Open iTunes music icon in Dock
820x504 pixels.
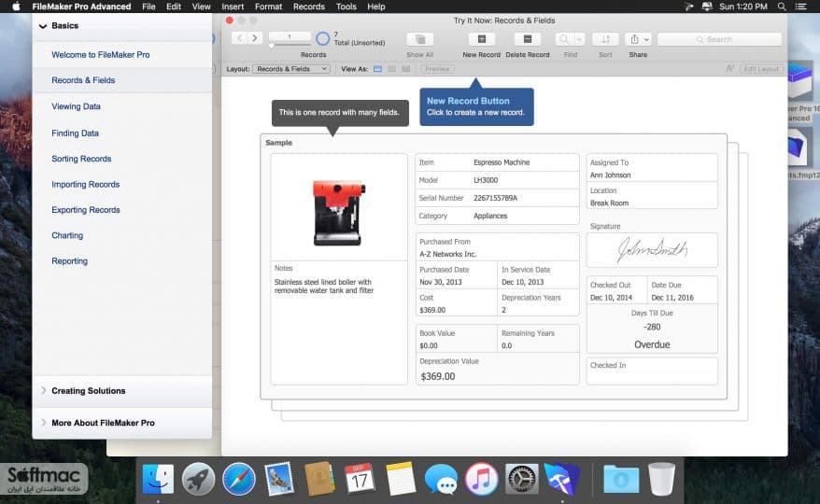pyautogui.click(x=481, y=479)
